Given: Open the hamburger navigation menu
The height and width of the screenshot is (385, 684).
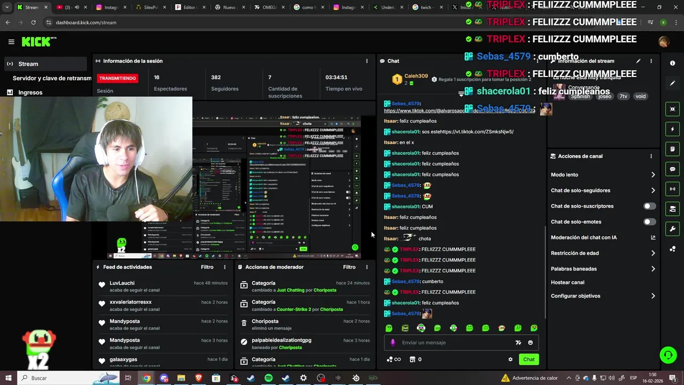Looking at the screenshot, I should [x=11, y=42].
